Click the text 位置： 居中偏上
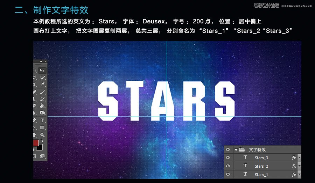 tap(240, 21)
